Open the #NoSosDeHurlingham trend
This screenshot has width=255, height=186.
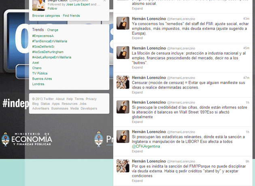tap(48, 52)
